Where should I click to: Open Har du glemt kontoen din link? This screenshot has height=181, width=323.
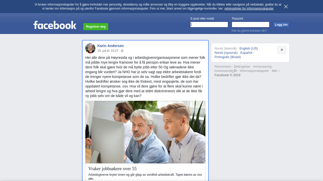(x=249, y=31)
